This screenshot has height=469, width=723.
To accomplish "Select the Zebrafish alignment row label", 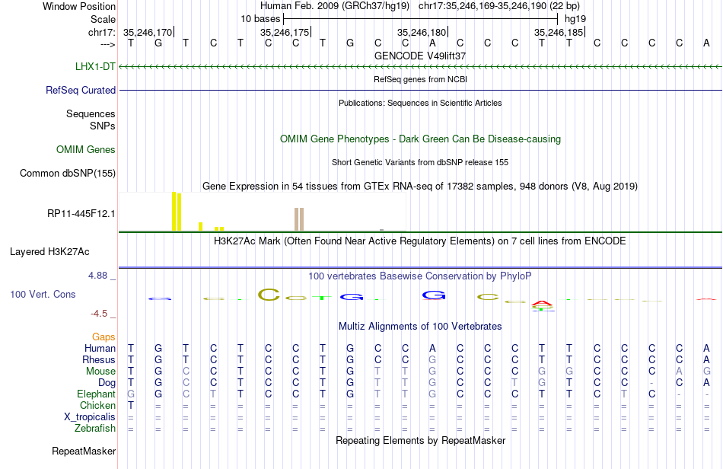I will pyautogui.click(x=95, y=428).
